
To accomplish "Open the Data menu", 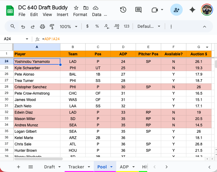I will click(x=97, y=15).
